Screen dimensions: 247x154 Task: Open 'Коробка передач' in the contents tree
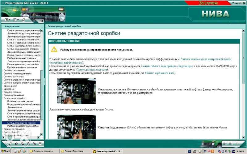click(x=12, y=92)
